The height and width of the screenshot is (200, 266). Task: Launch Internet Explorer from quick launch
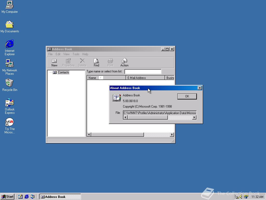(26, 197)
